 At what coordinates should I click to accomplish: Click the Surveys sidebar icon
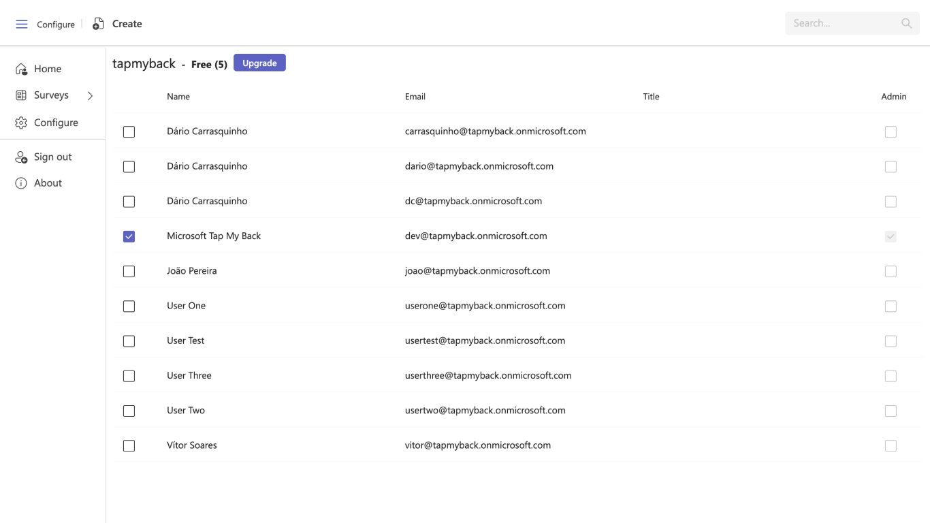[x=21, y=95]
